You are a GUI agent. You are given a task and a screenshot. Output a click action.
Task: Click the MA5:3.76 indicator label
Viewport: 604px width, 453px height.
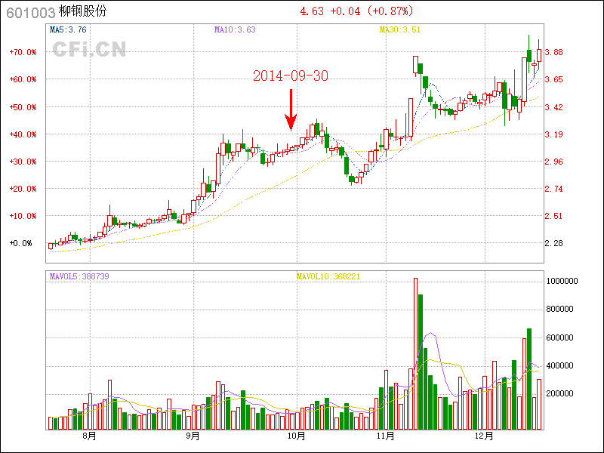point(68,29)
